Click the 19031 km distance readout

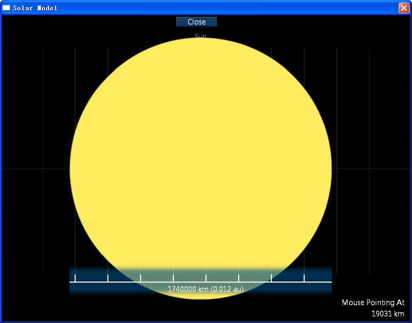(x=388, y=313)
